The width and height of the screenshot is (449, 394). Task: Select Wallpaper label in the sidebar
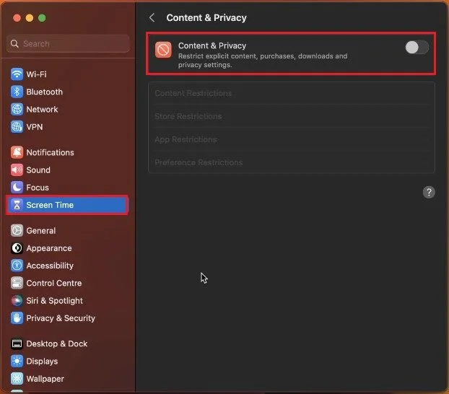(45, 379)
